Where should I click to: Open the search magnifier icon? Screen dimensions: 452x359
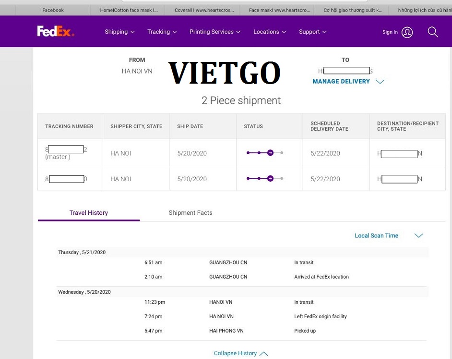(x=433, y=32)
